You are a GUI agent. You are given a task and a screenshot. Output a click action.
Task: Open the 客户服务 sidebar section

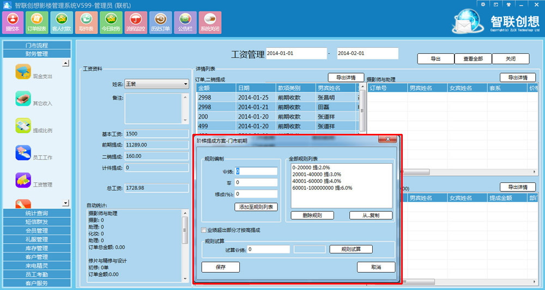pyautogui.click(x=37, y=283)
